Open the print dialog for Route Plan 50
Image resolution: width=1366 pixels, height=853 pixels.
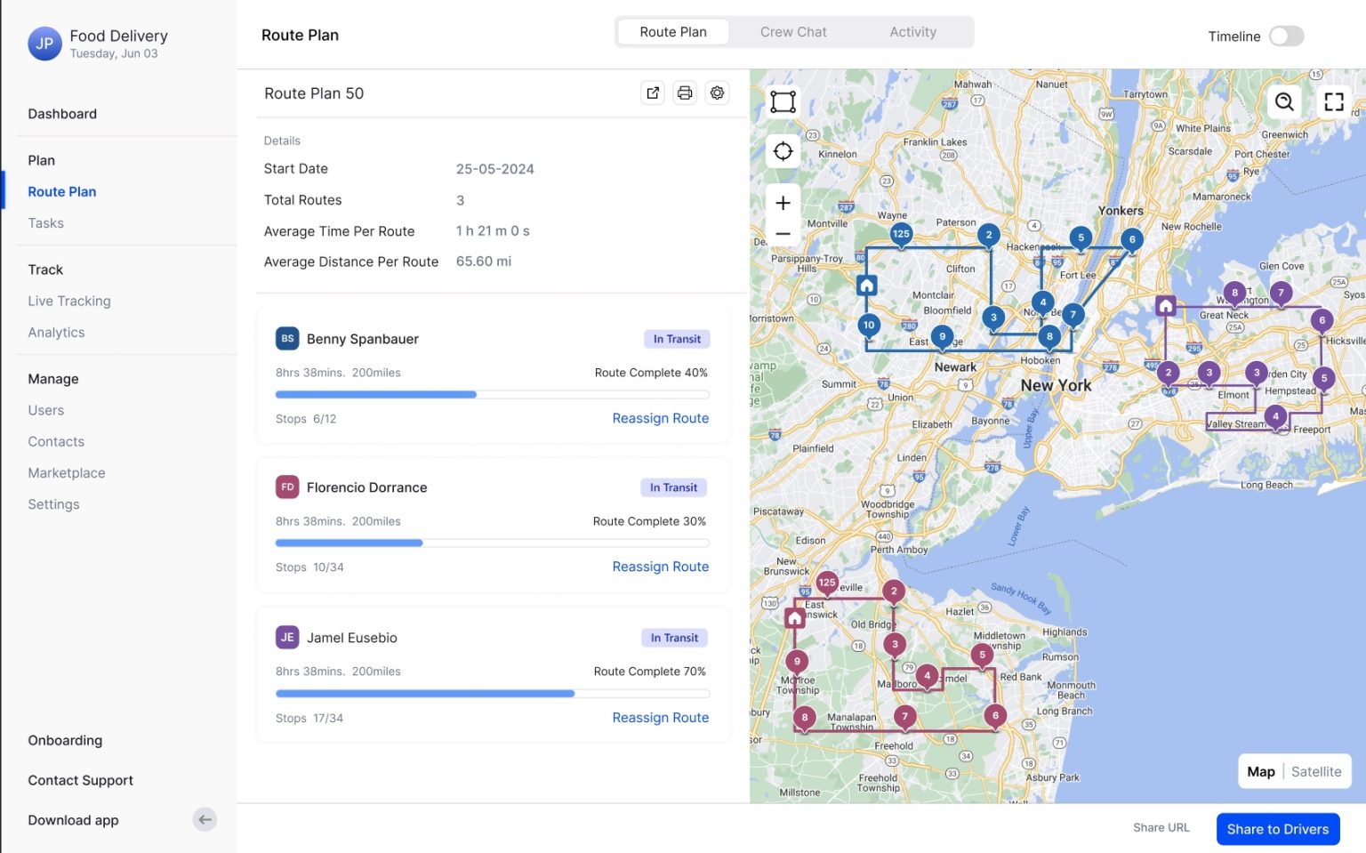tap(685, 93)
